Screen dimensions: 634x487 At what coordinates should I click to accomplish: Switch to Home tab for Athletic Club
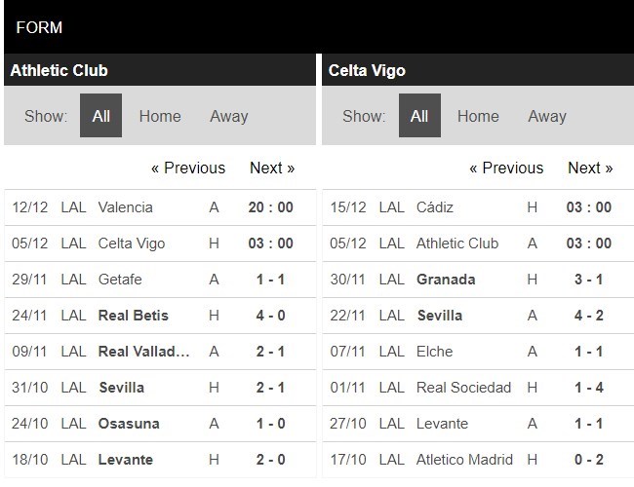tap(160, 116)
